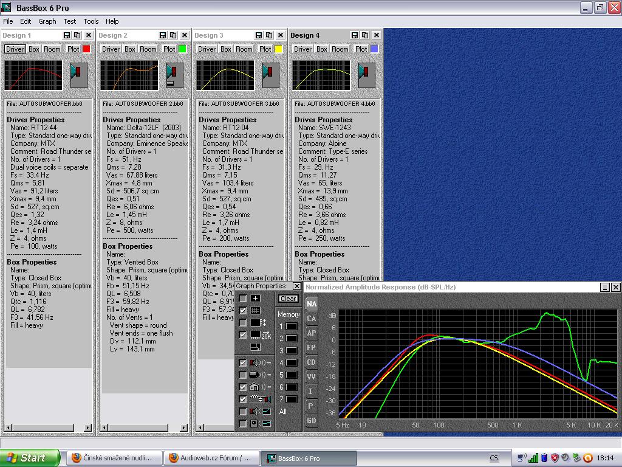Click the save disk icon of Design 4
622x467 pixels.
tap(355, 35)
